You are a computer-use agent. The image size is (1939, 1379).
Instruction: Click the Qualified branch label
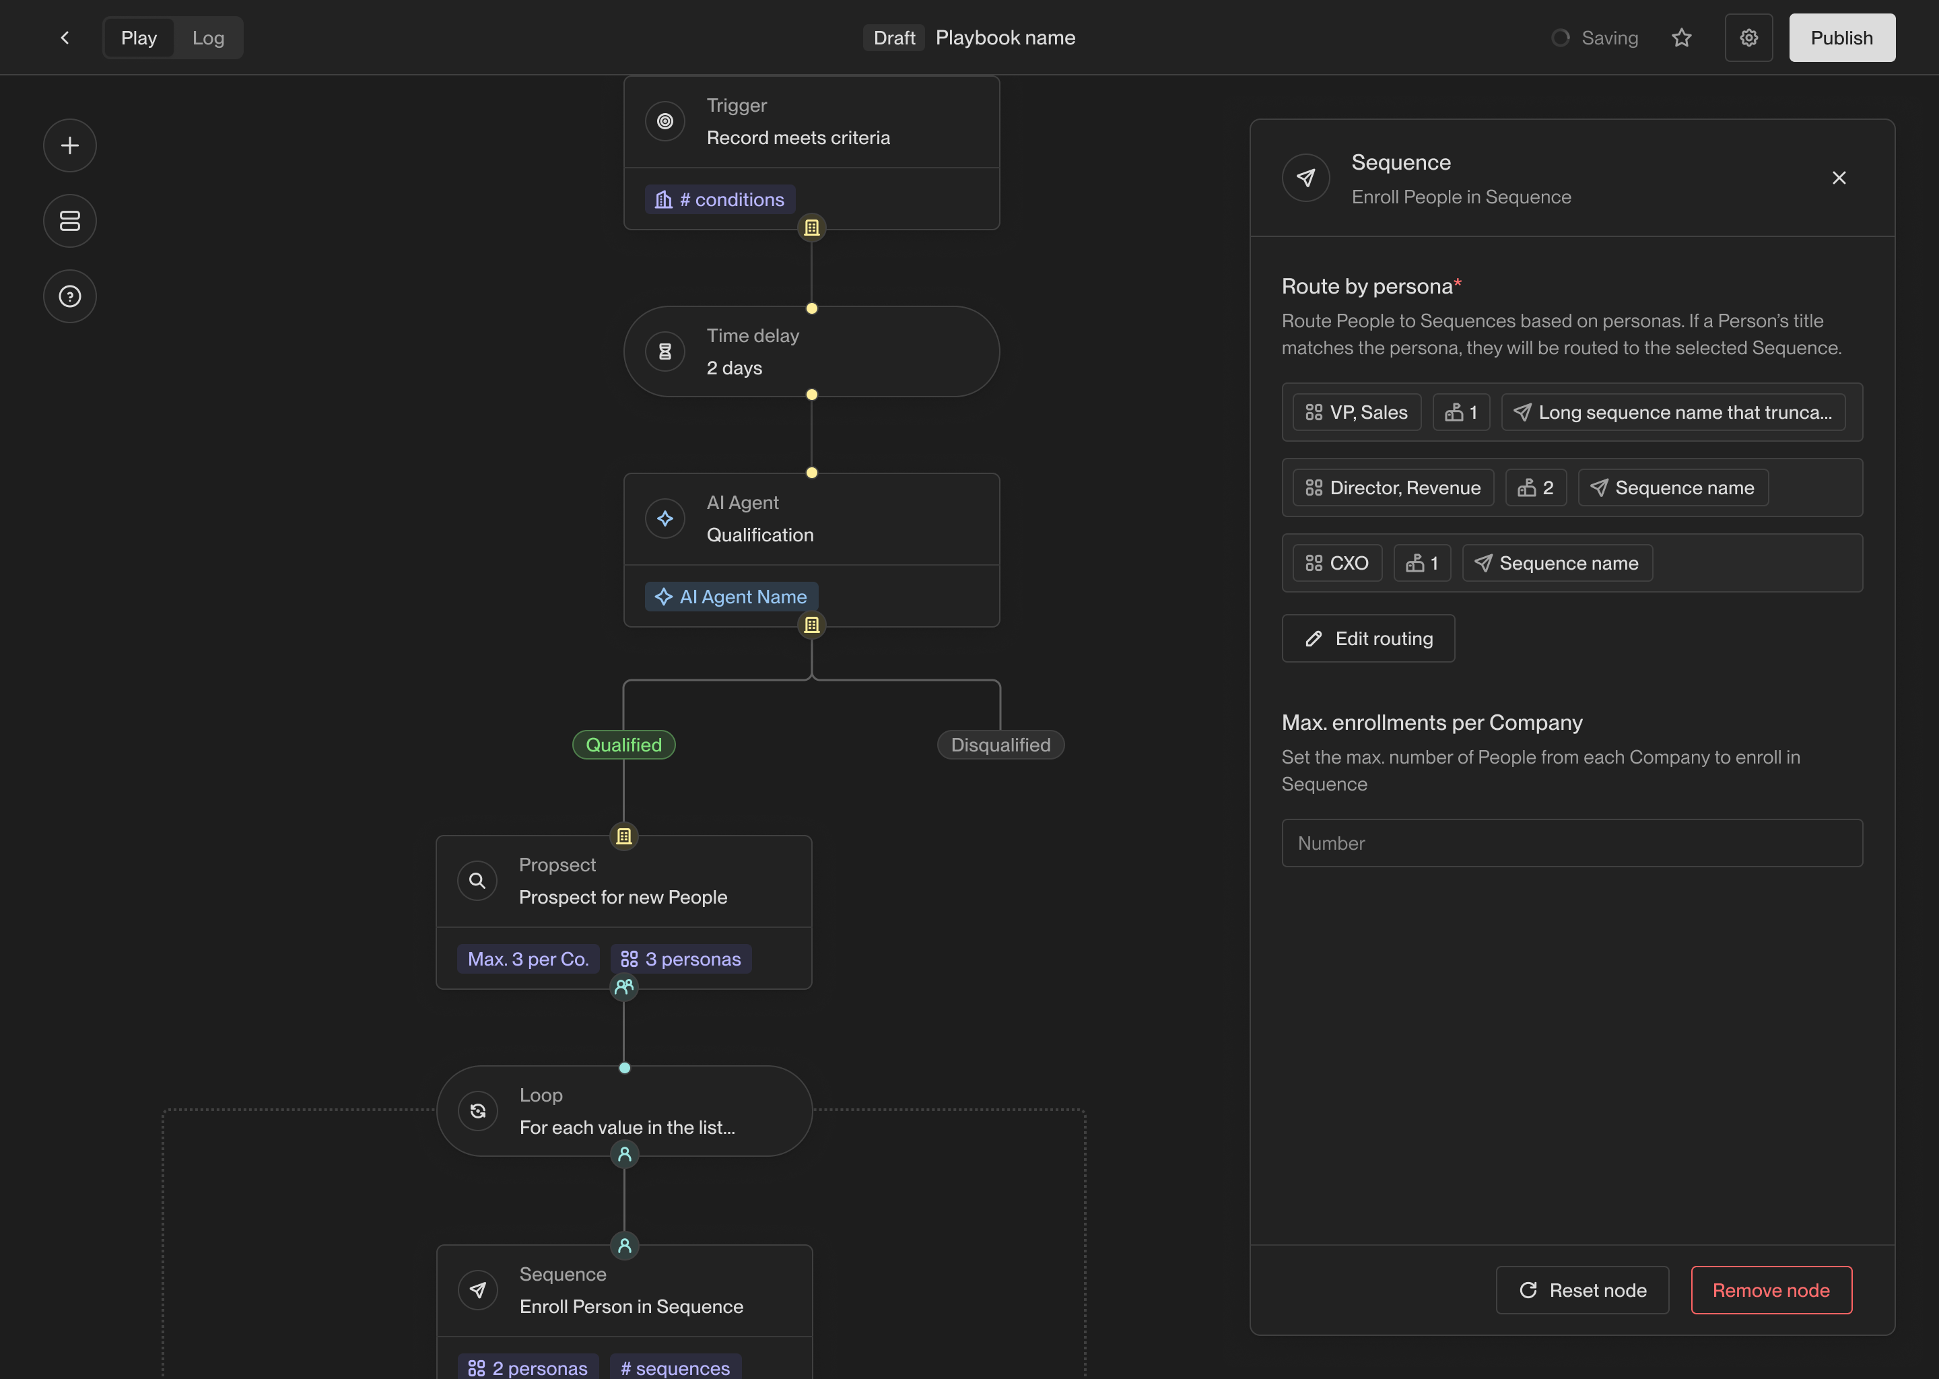623,745
